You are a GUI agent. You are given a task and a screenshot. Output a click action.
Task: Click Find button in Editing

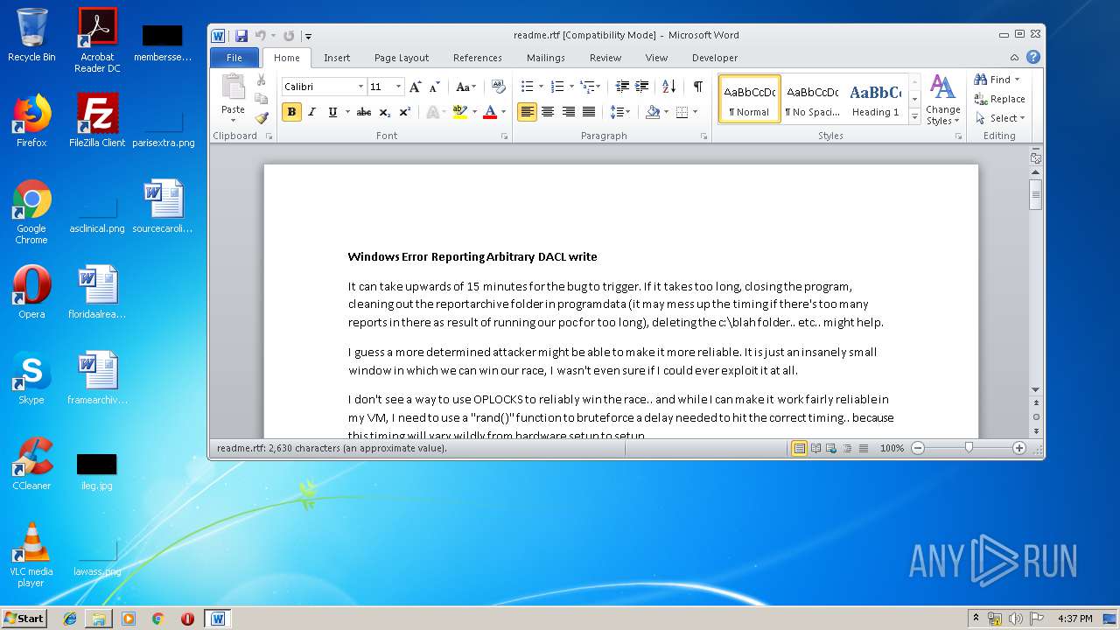coord(998,80)
